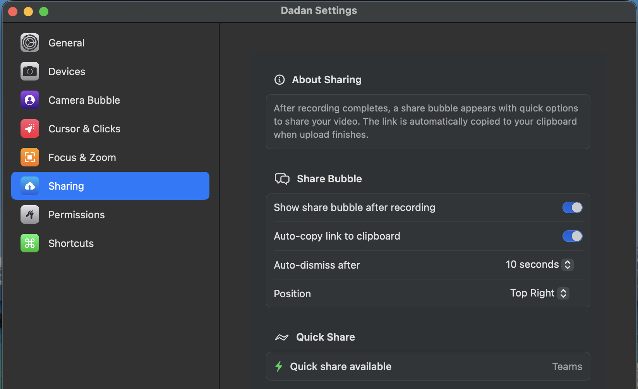Select the Permissions section in sidebar
Screen dimensions: 638x389
76,214
